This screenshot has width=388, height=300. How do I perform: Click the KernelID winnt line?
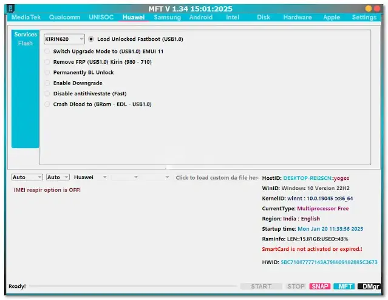(308, 198)
